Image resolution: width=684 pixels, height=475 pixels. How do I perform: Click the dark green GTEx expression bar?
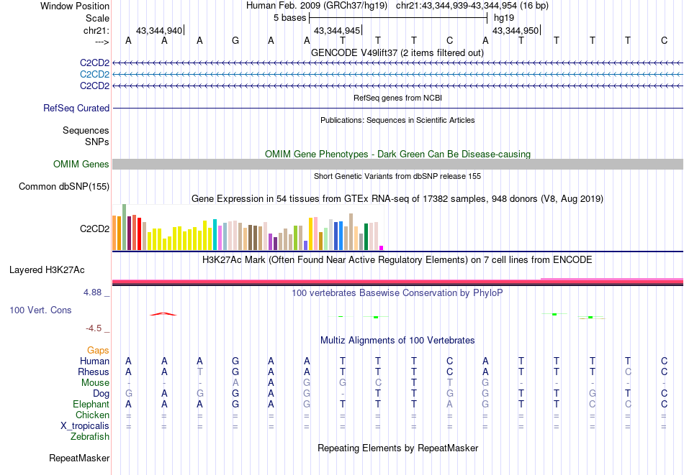click(x=366, y=237)
